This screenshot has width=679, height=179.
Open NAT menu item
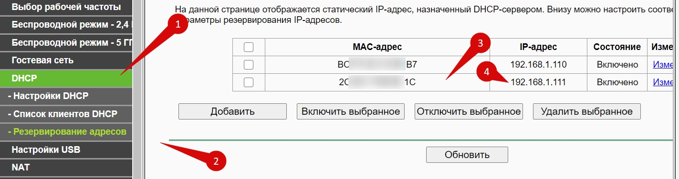pyautogui.click(x=66, y=168)
